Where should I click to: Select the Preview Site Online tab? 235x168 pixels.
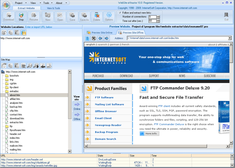pos(100,33)
